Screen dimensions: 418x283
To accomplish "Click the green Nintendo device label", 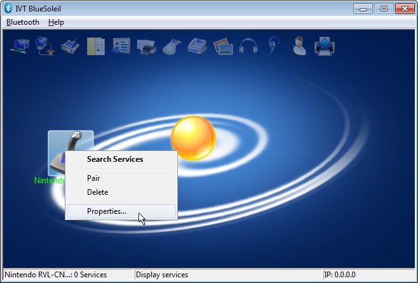I will 50,180.
